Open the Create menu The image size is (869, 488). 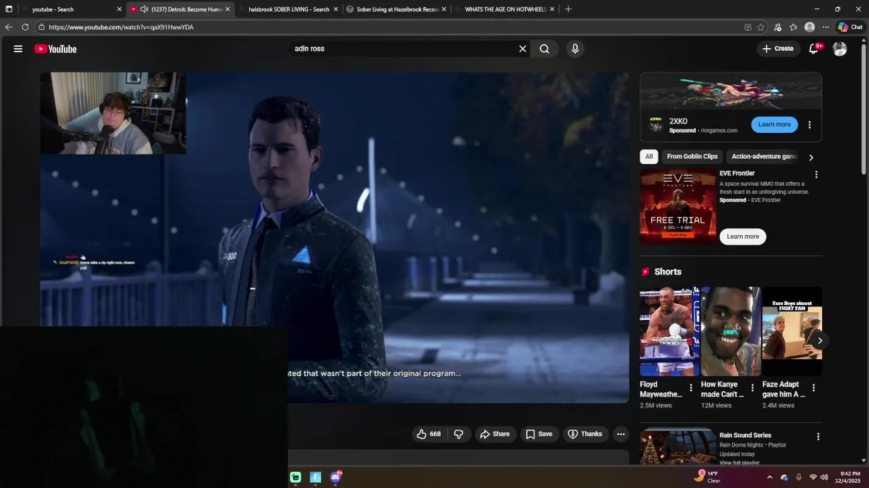click(778, 49)
